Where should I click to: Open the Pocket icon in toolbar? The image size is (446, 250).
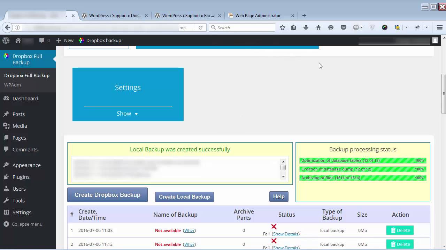[344, 27]
